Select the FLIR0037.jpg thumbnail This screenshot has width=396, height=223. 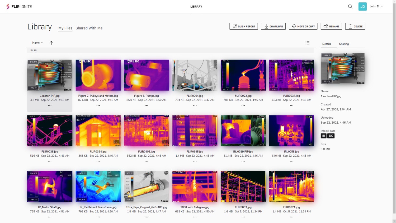pyautogui.click(x=291, y=75)
